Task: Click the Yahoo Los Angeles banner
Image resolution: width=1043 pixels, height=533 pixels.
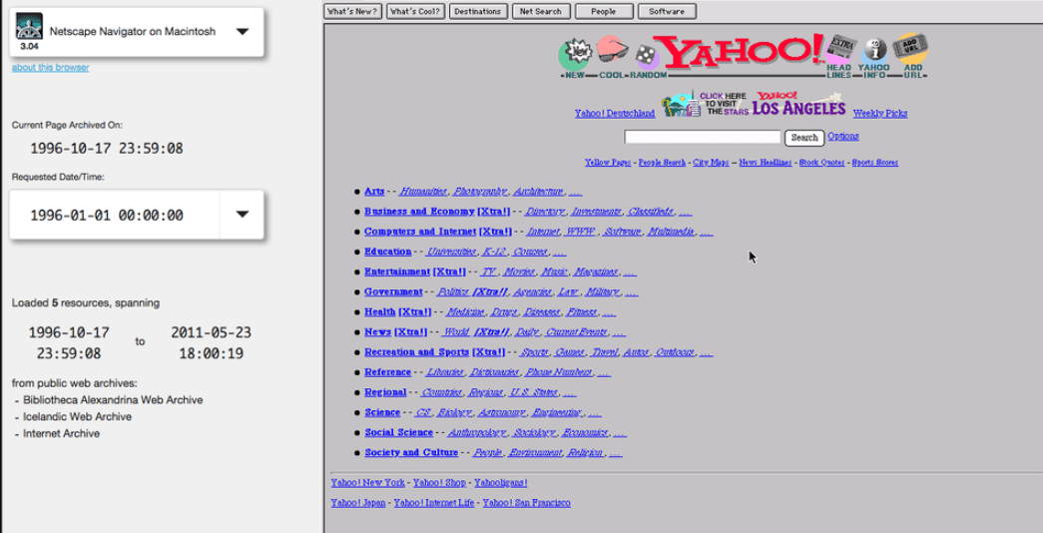Action: (x=753, y=105)
